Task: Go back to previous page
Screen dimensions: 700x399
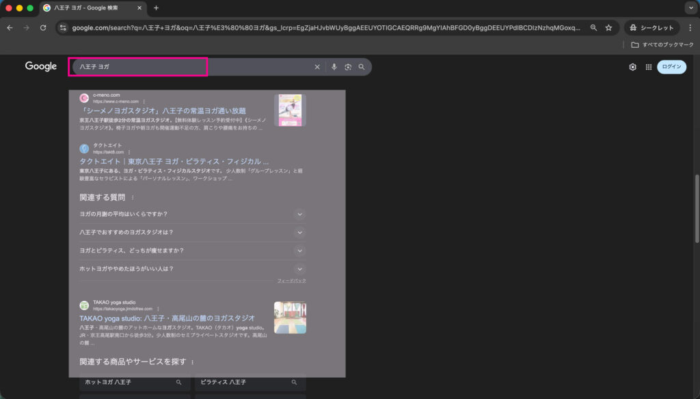Action: [x=10, y=28]
